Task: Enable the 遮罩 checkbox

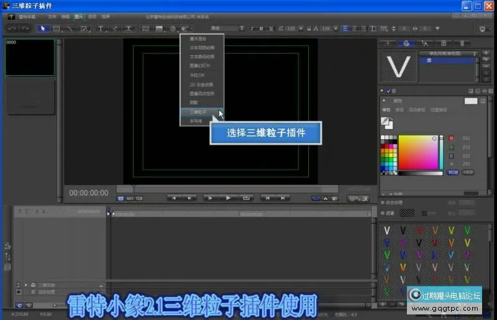Action: (x=383, y=213)
